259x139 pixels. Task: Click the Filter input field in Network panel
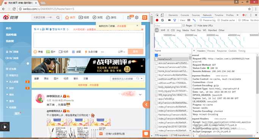168,26
